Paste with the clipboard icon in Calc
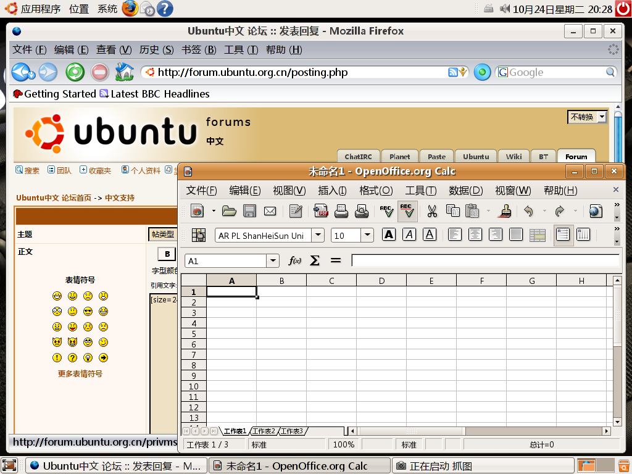This screenshot has width=632, height=474. [x=472, y=211]
